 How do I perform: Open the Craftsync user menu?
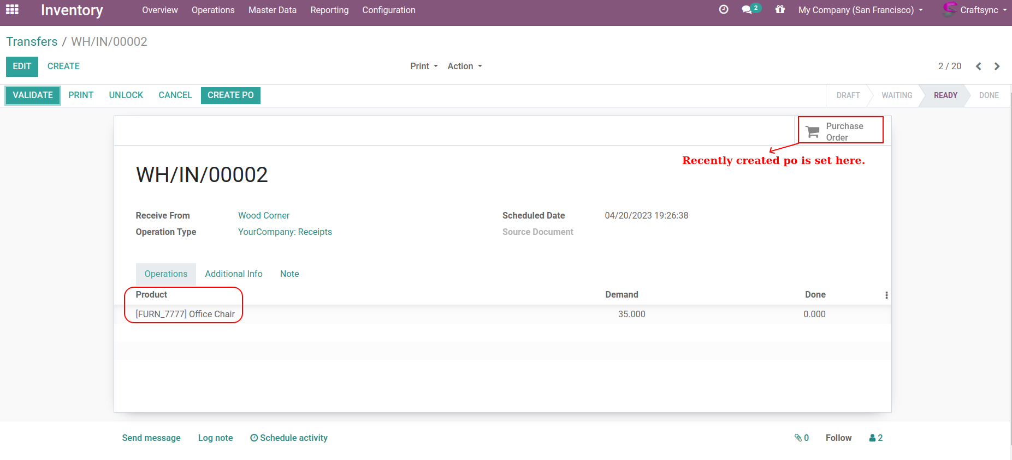975,10
